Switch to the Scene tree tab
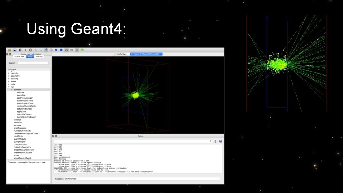Screen dimensions: 343x193 19,56
